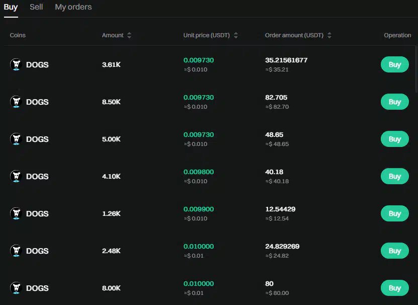Buy the 48.65 USDT order
This screenshot has width=418, height=305.
tap(394, 139)
